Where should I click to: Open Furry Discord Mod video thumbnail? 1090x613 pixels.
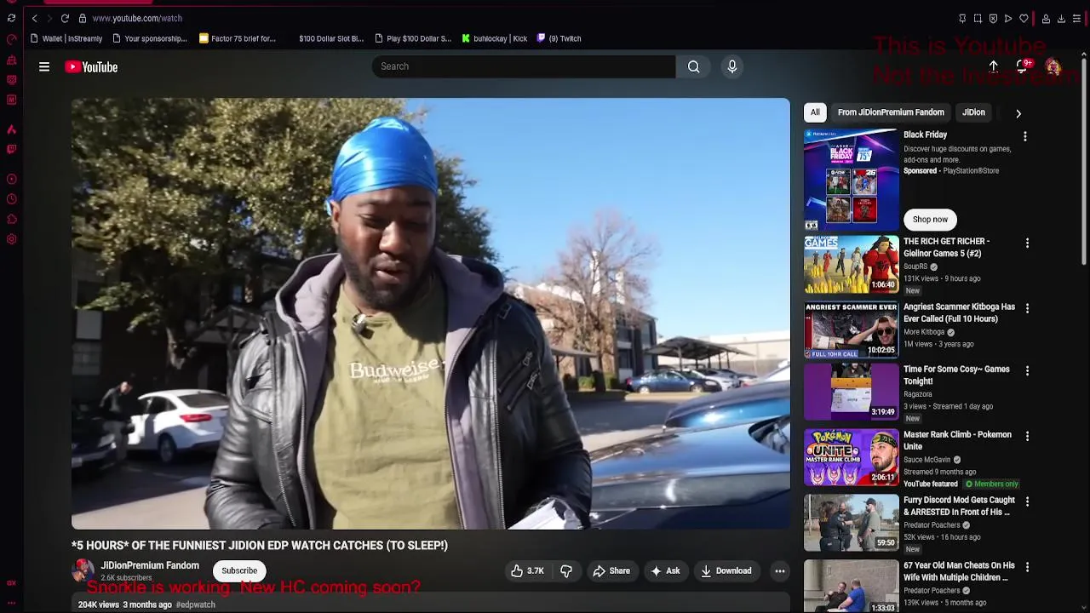[852, 523]
